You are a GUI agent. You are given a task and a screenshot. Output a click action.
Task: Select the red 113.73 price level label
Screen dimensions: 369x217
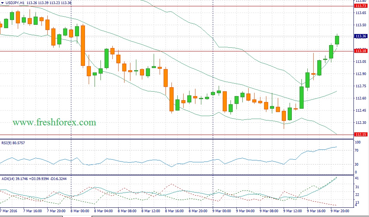tap(360, 6)
